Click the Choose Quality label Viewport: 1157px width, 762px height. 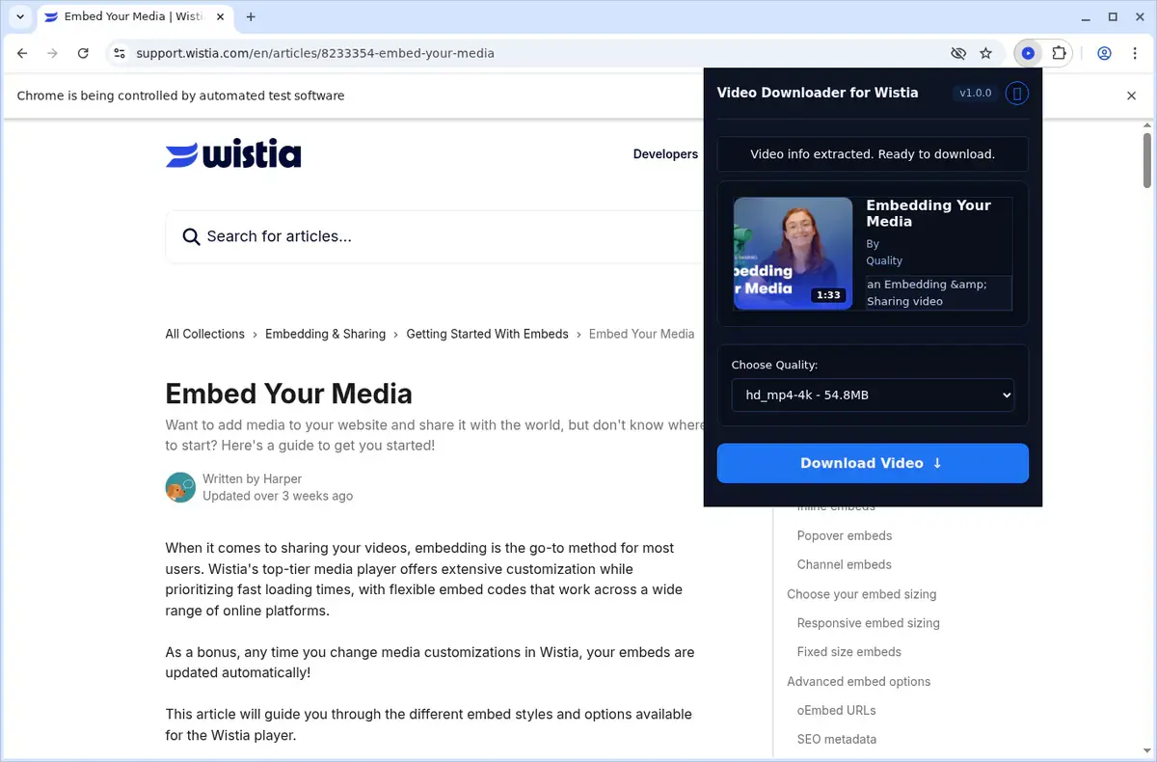774,365
